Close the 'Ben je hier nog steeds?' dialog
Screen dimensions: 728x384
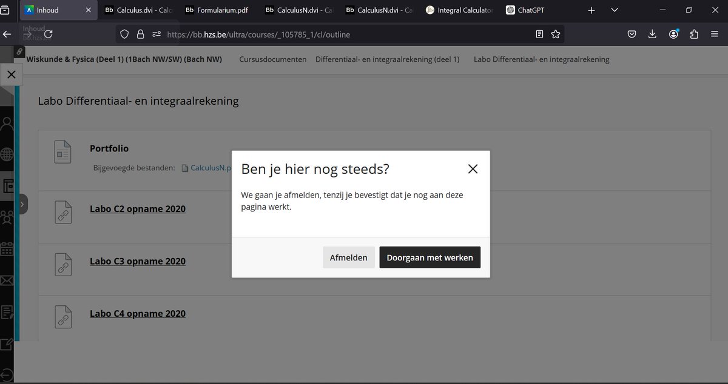pyautogui.click(x=473, y=169)
